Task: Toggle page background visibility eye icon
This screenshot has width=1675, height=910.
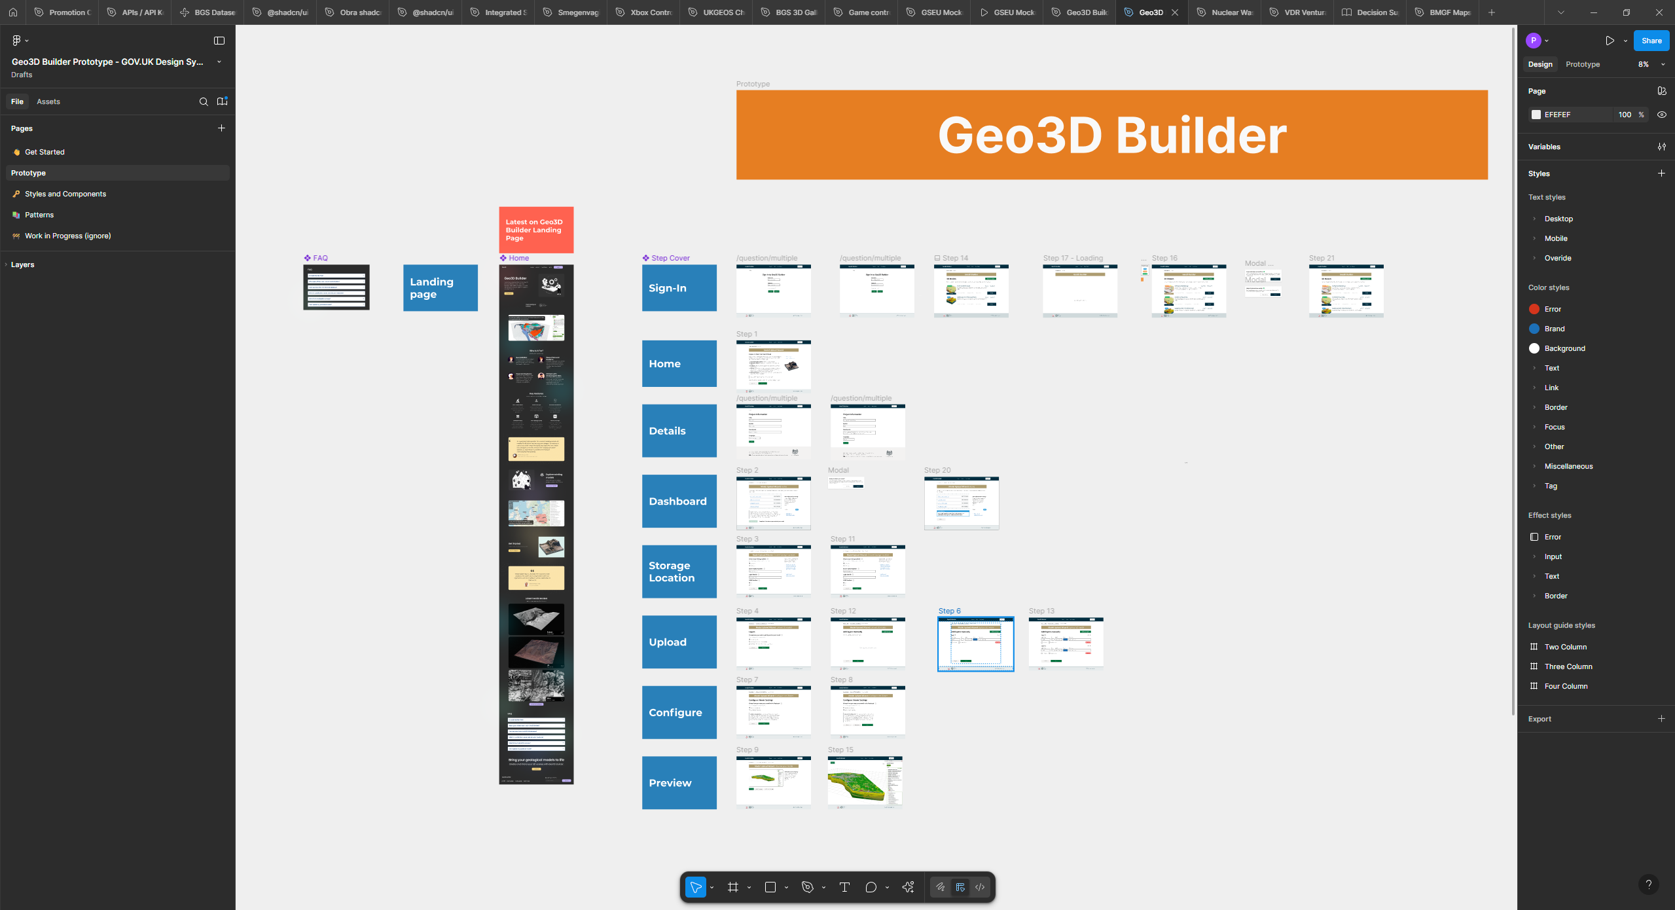Action: [1661, 115]
